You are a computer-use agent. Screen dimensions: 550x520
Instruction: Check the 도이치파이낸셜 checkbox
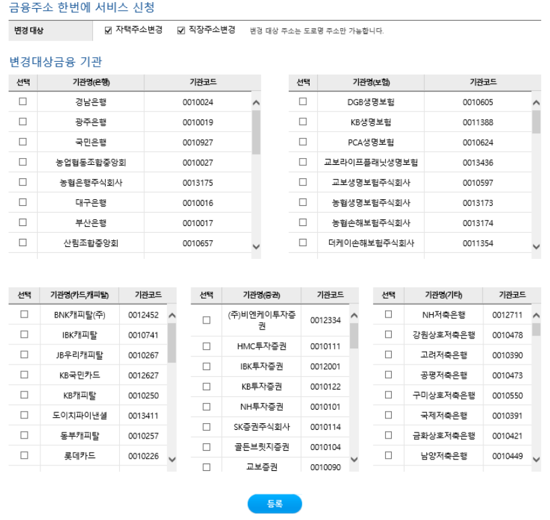coord(24,415)
